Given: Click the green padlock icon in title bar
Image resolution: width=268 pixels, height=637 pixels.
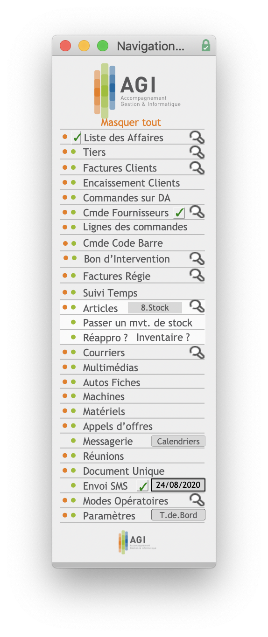Looking at the screenshot, I should (206, 46).
